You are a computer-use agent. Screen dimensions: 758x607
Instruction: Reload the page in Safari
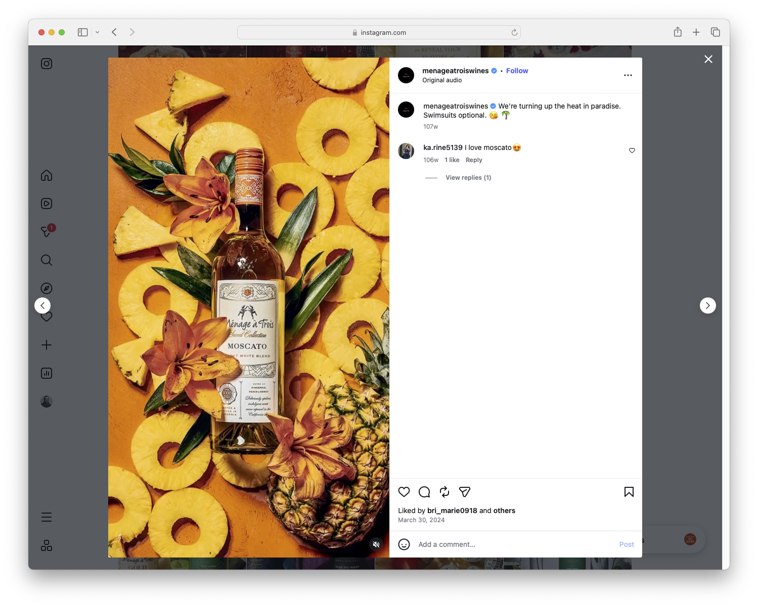(x=514, y=32)
